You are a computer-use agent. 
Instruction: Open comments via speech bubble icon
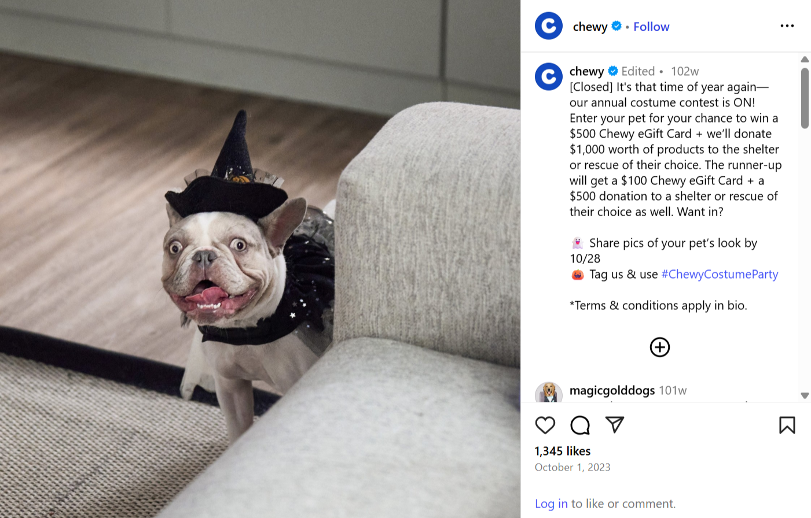[x=579, y=425]
